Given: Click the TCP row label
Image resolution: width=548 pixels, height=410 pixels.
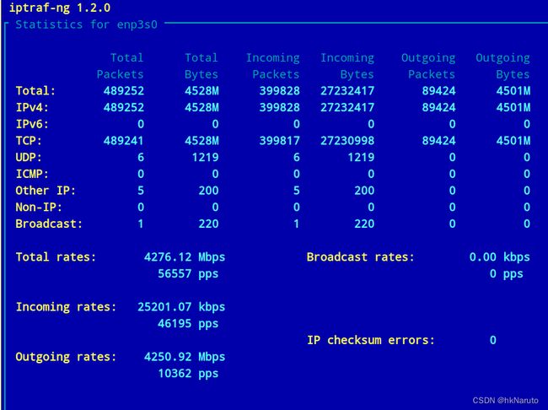Looking at the screenshot, I should pyautogui.click(x=29, y=141).
